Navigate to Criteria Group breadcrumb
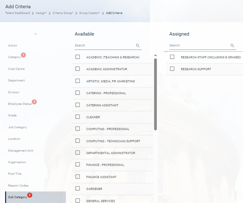 63,13
